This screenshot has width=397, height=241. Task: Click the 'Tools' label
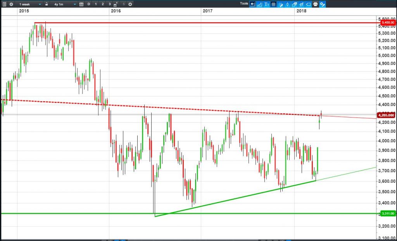[x=244, y=3]
